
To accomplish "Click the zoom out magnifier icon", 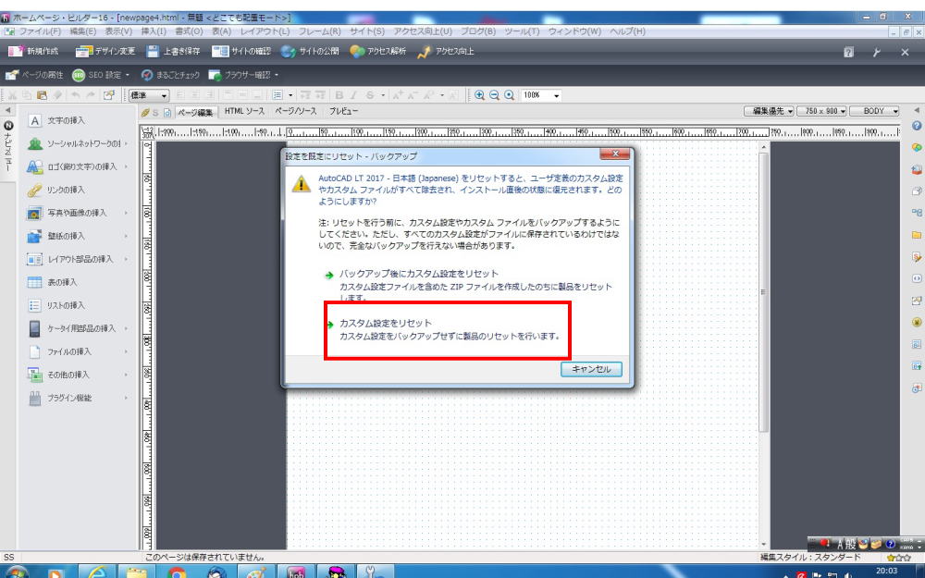I will (494, 95).
